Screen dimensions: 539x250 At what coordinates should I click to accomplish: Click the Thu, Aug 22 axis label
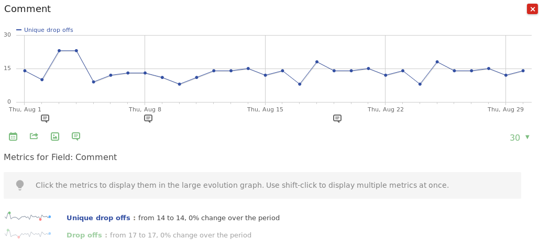(386, 109)
